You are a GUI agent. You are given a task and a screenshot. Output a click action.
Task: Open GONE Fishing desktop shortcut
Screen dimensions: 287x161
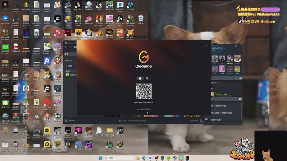(x=68, y=6)
